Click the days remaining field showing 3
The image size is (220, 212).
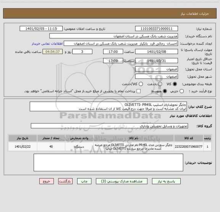click(x=82, y=52)
